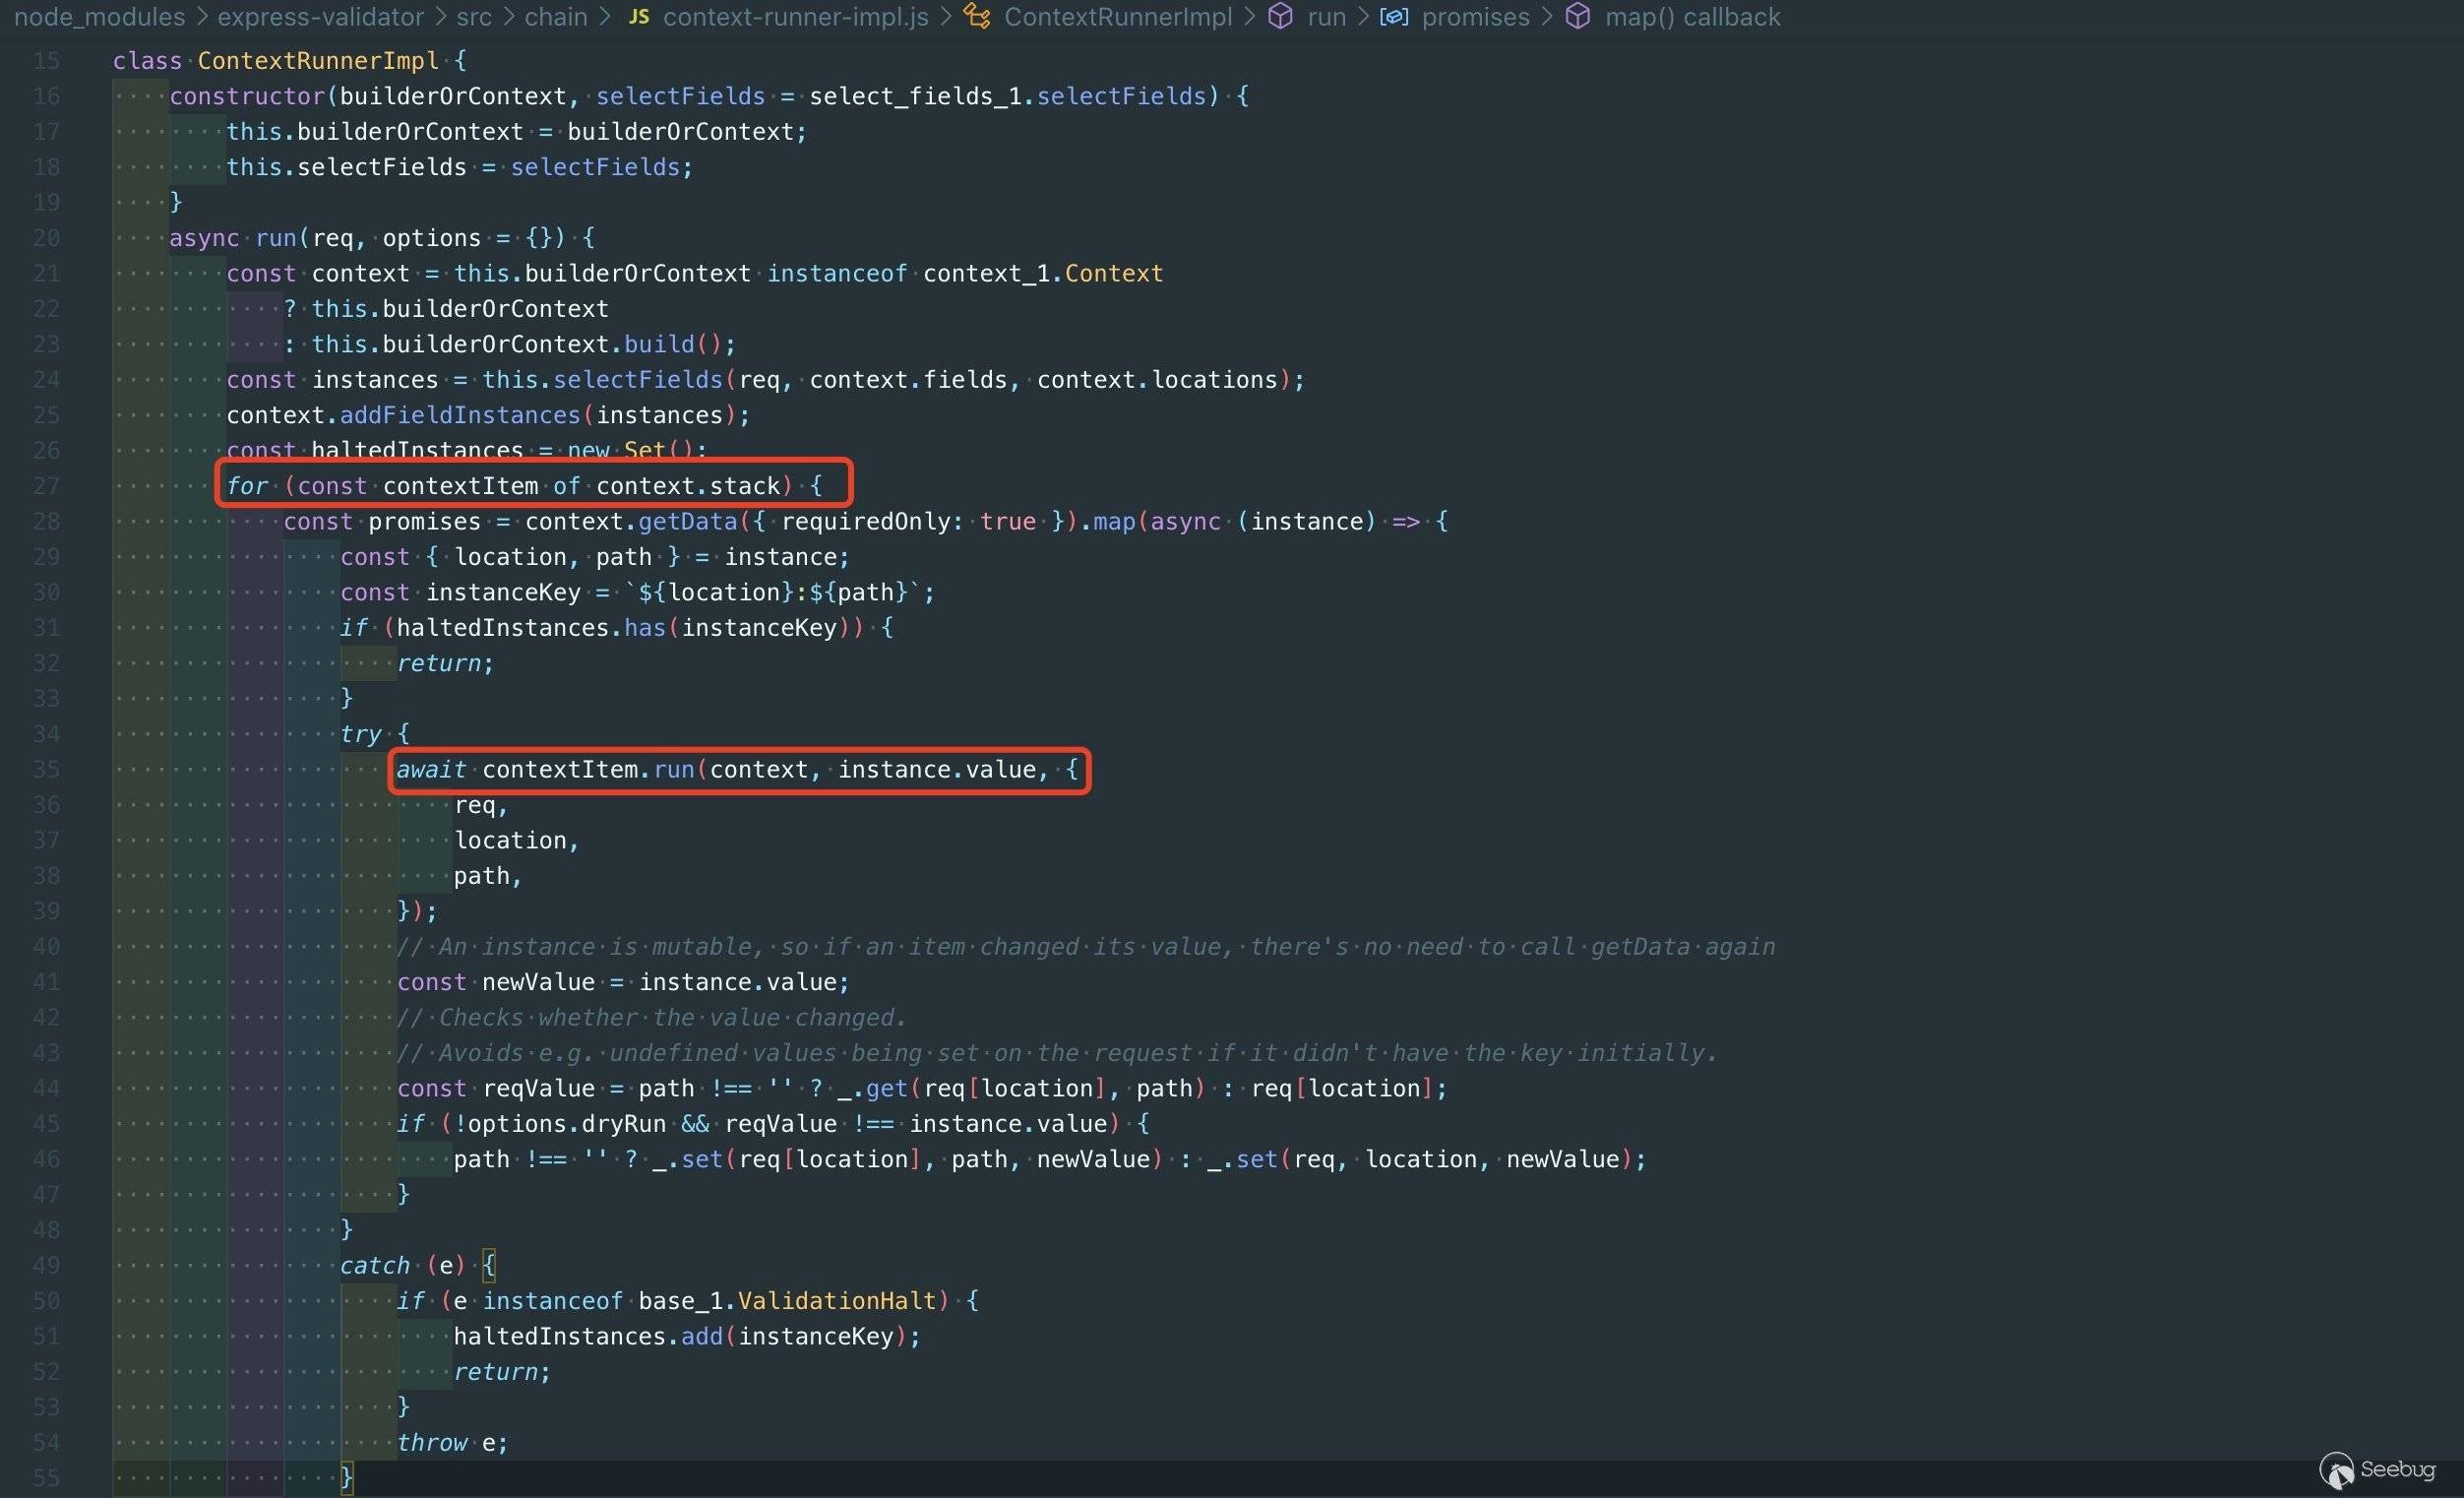Click the Seebug logo watermark icon

click(x=2337, y=1470)
